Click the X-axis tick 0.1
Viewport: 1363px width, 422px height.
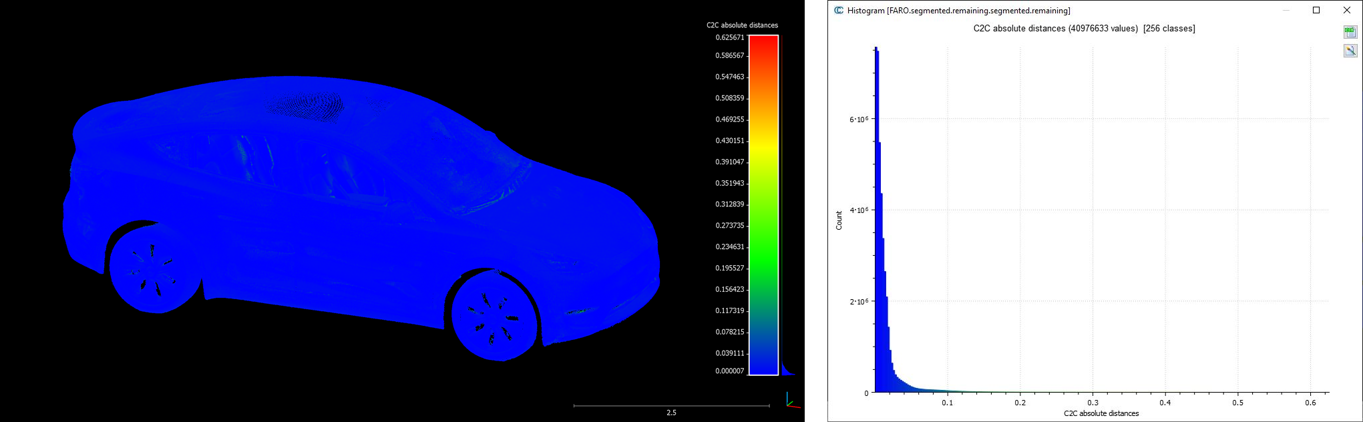pyautogui.click(x=948, y=403)
